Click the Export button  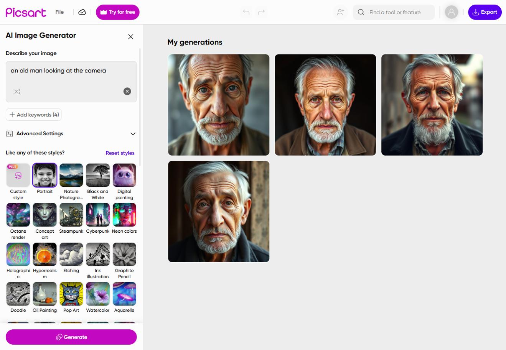click(x=485, y=12)
